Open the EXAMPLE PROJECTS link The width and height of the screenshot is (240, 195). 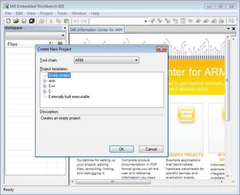coord(186,155)
